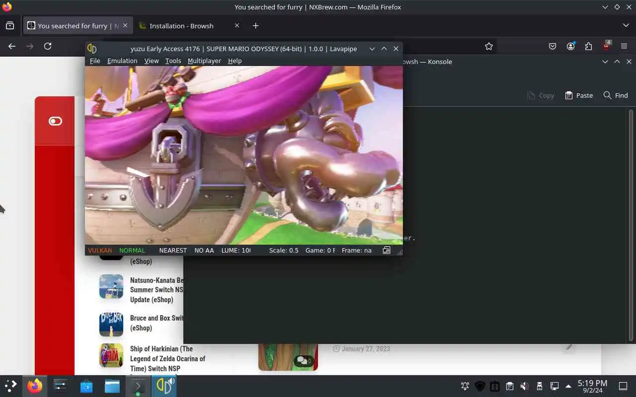Open the Pocket save icon in Firefox
The width and height of the screenshot is (636, 397).
coord(553,46)
